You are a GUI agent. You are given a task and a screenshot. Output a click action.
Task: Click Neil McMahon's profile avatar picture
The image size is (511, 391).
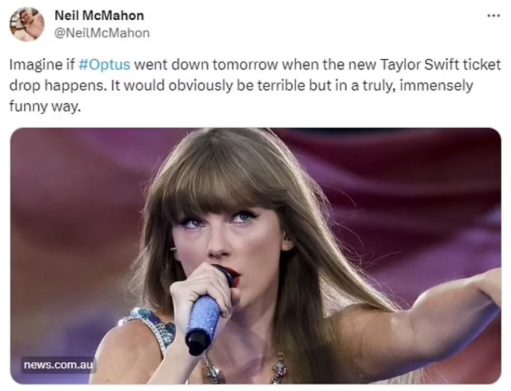coord(27,24)
